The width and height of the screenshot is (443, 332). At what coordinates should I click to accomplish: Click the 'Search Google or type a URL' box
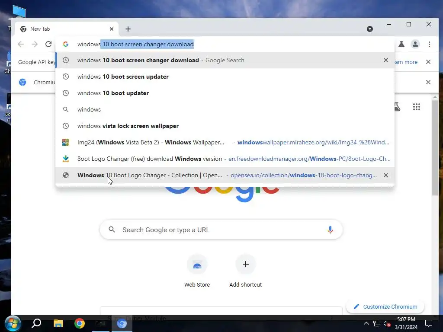(x=221, y=230)
